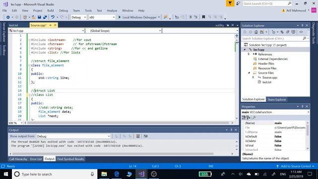Undo the last edit with the Undo icon
Viewport: 318px width, 179px height.
53,17
